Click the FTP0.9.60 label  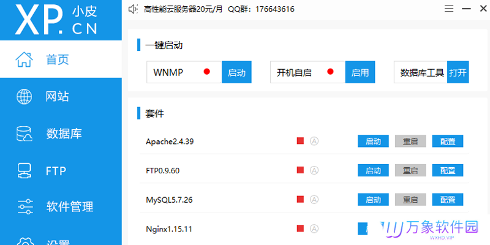[x=162, y=171]
